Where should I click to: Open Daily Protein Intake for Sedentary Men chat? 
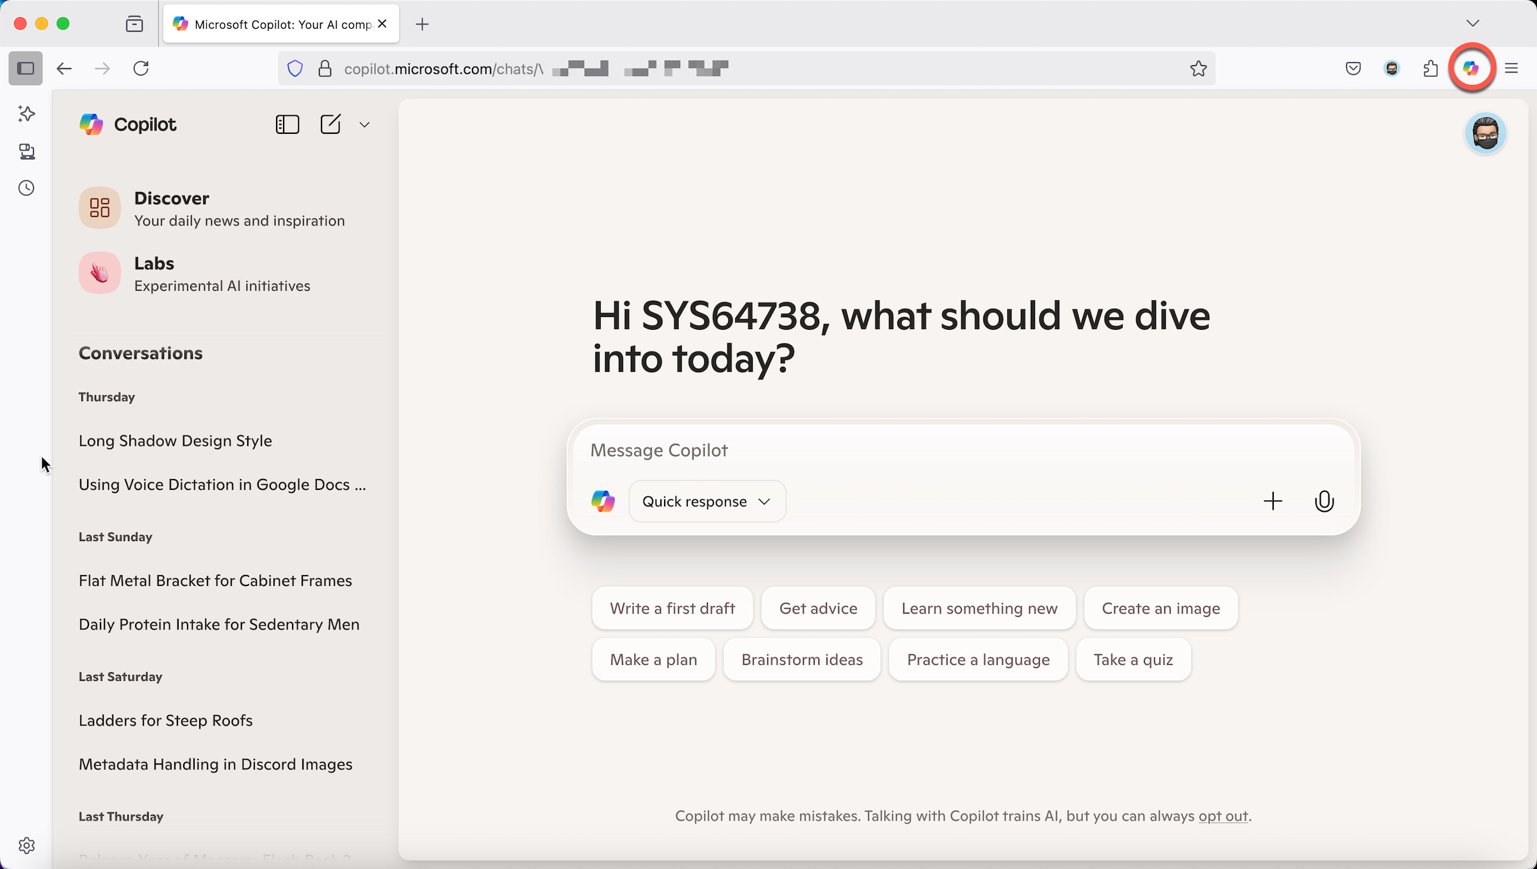tap(219, 624)
